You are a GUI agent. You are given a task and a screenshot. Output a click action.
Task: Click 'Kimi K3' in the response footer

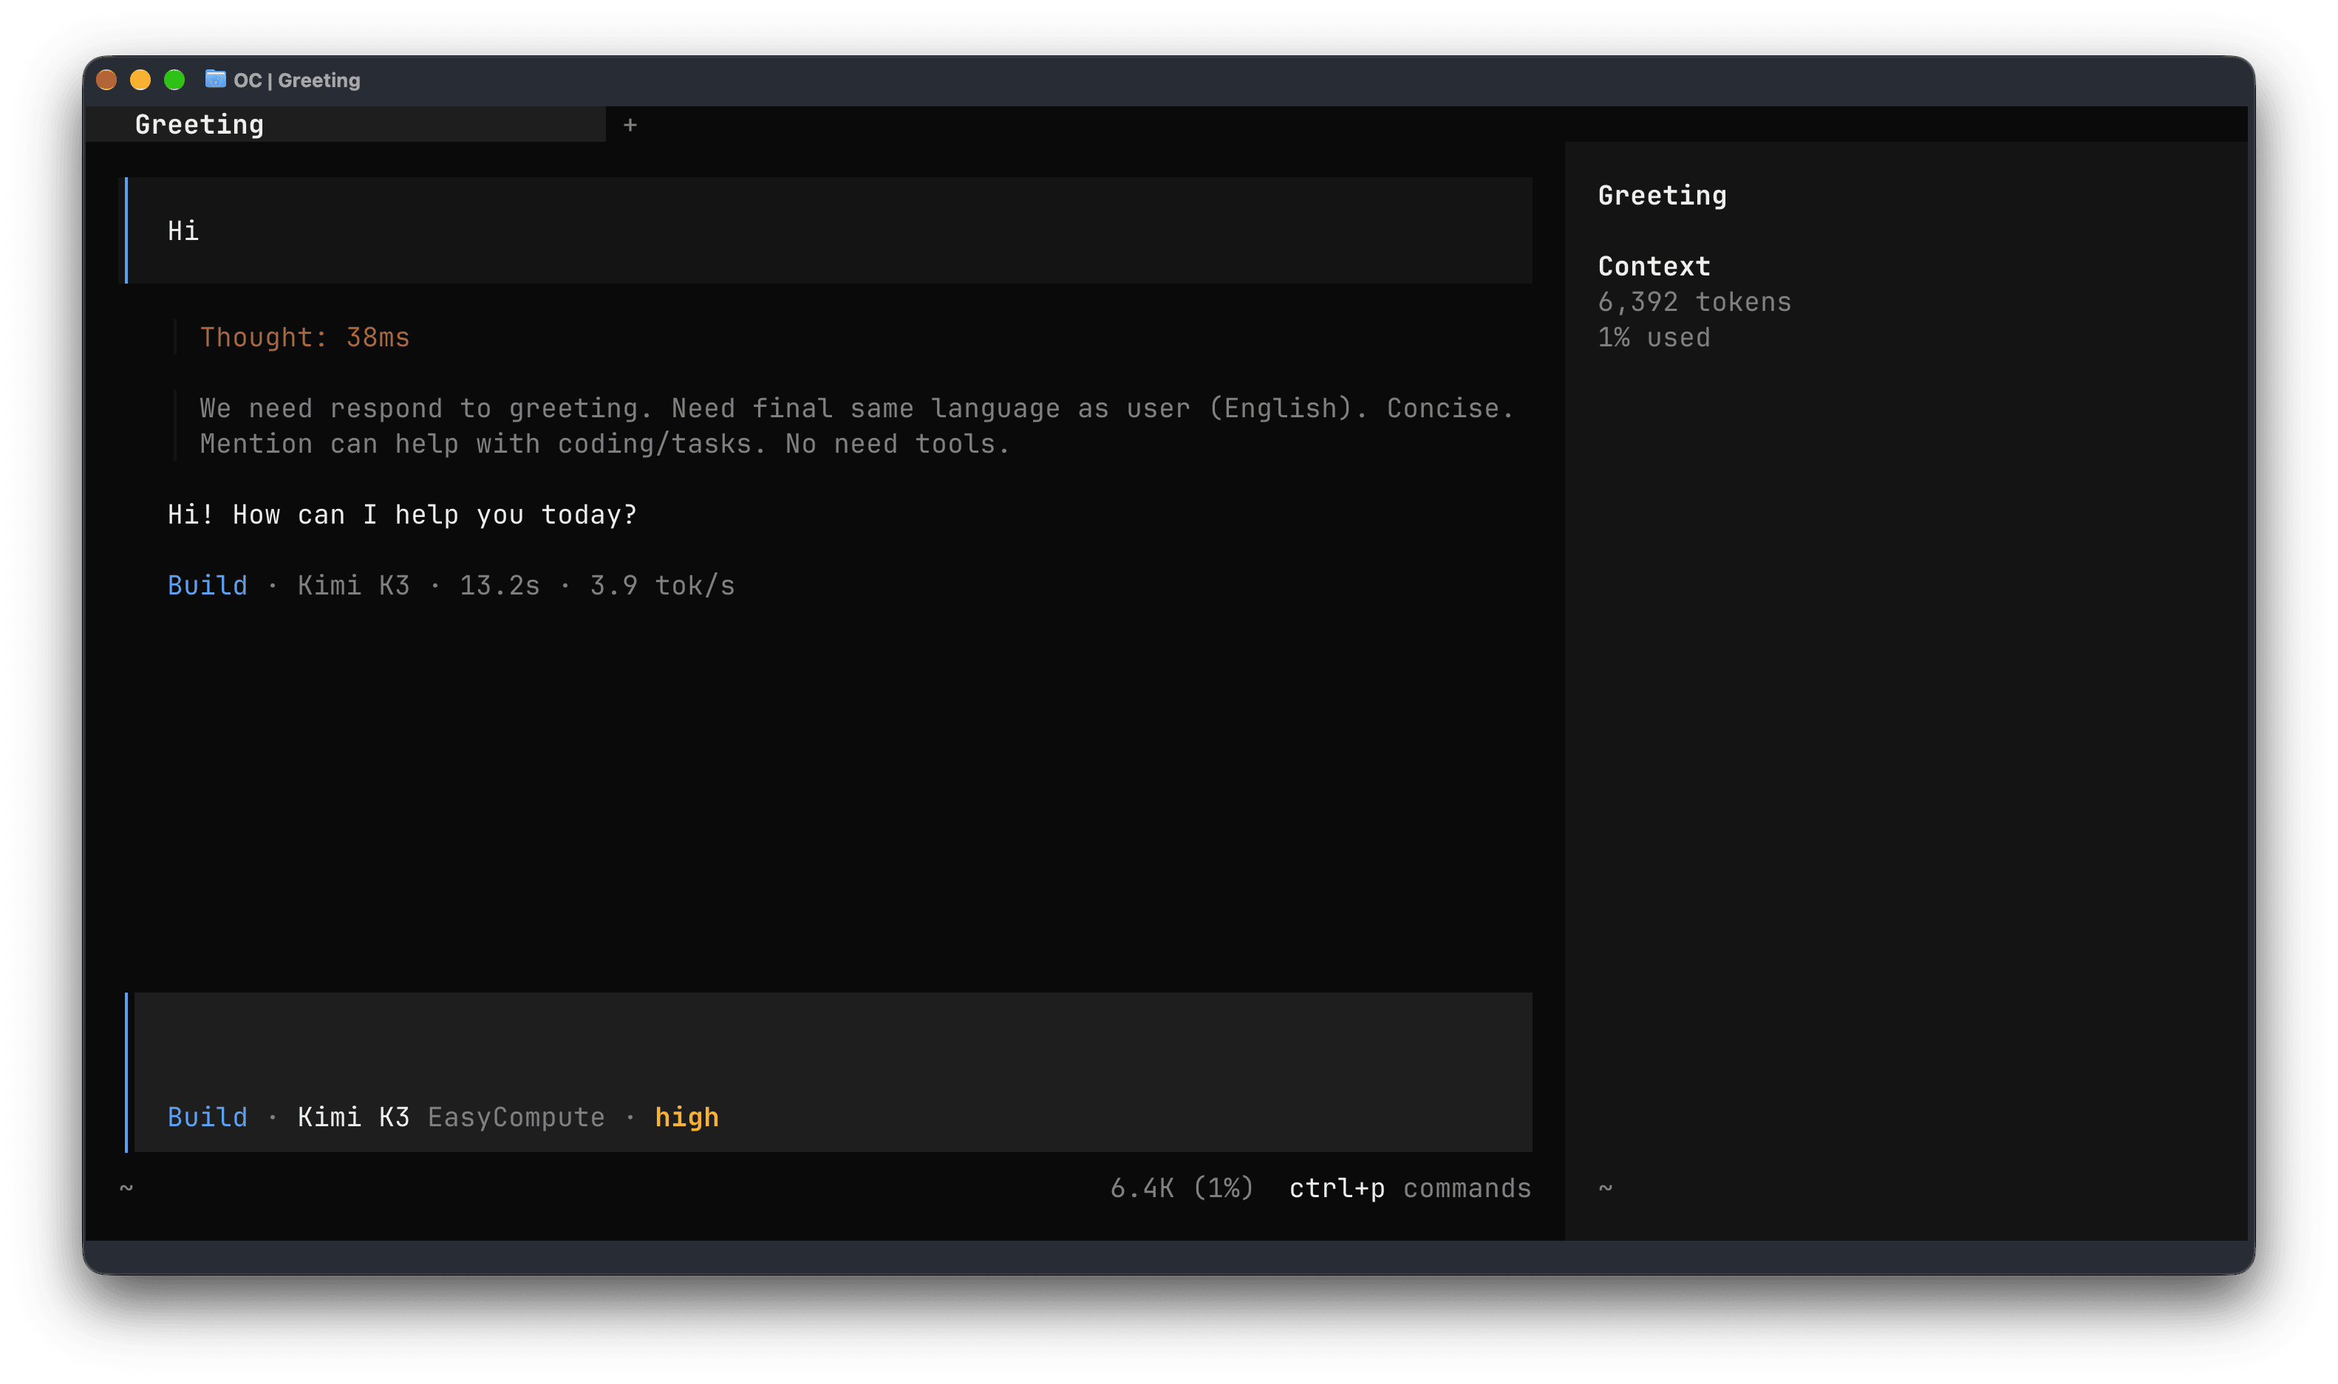point(352,585)
